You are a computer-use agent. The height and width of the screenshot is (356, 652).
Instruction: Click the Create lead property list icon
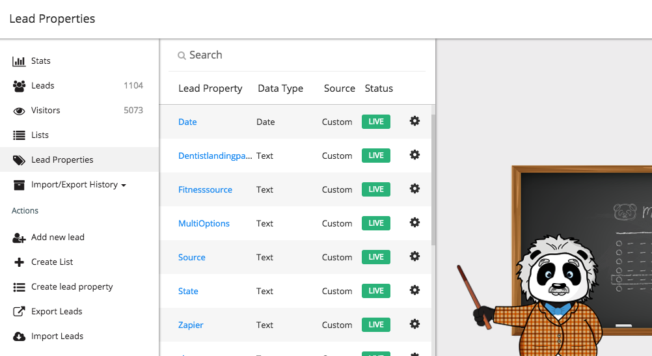pos(19,287)
